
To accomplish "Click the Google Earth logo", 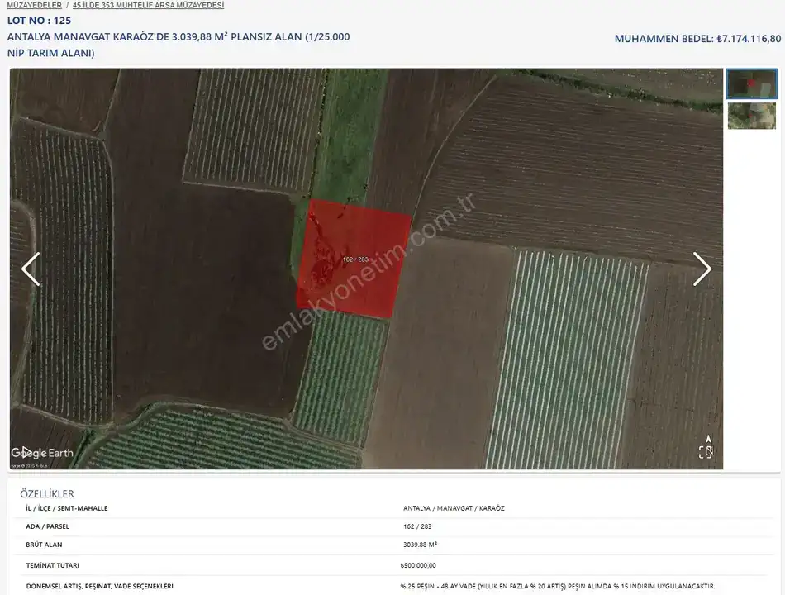I will [42, 453].
